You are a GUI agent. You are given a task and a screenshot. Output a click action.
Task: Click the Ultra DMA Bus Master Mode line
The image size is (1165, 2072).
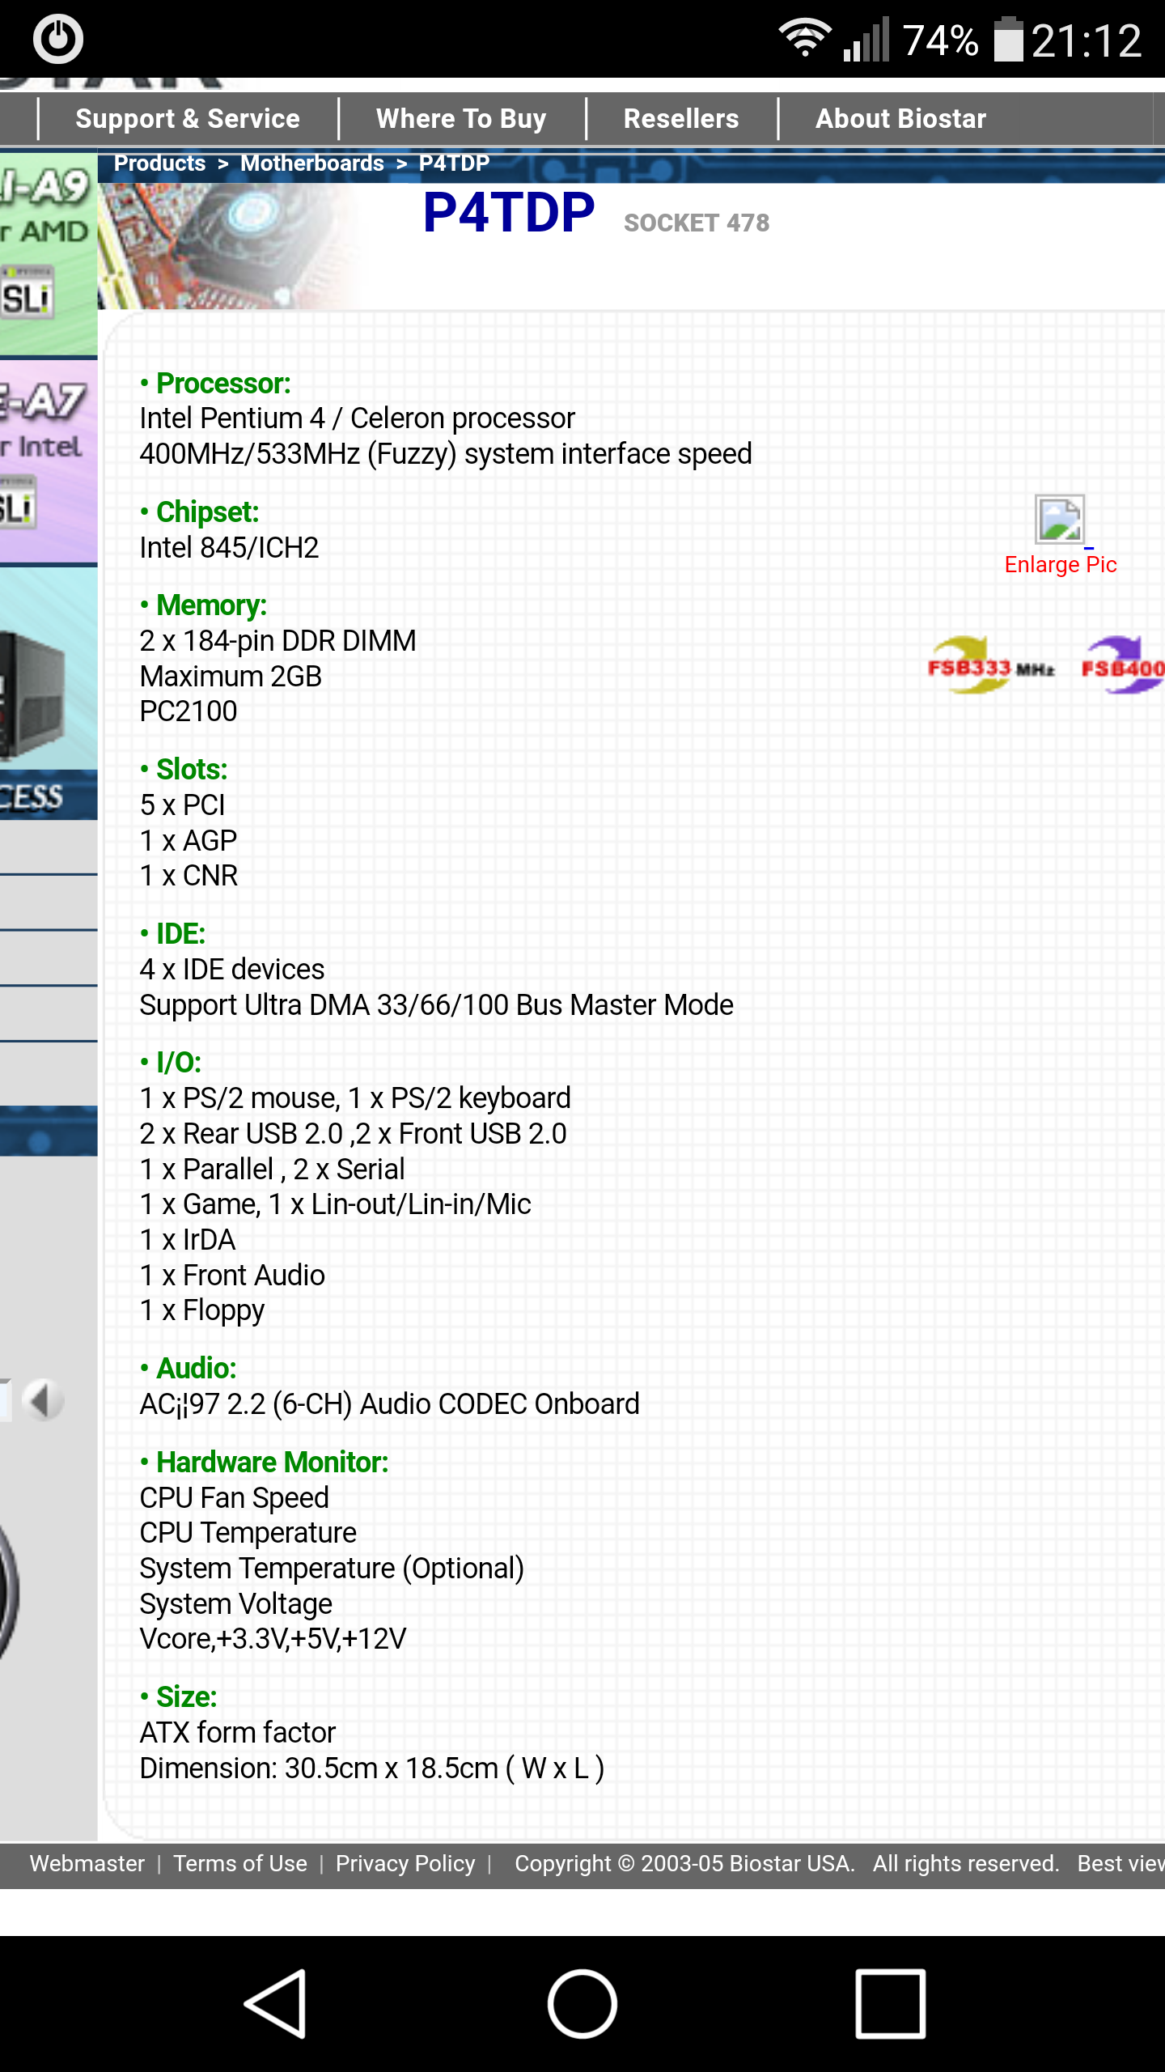point(436,1004)
